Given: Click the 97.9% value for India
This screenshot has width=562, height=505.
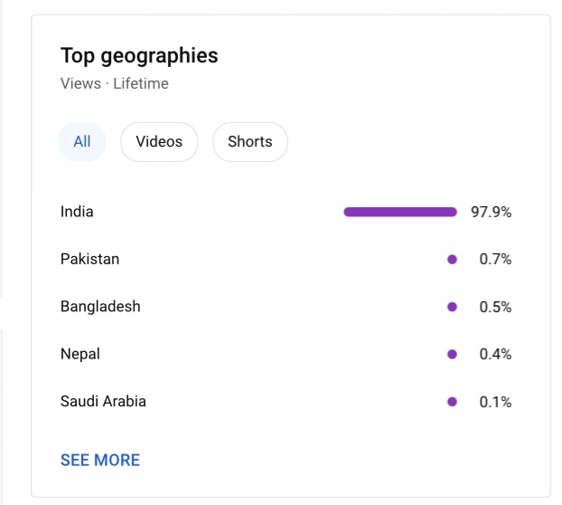Looking at the screenshot, I should 491,212.
